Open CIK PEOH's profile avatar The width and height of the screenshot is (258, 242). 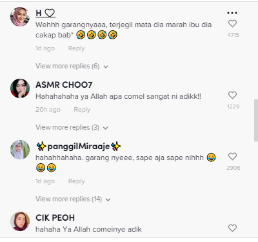coord(20,221)
